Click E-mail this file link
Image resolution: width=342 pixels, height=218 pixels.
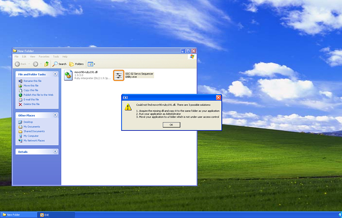pos(31,100)
